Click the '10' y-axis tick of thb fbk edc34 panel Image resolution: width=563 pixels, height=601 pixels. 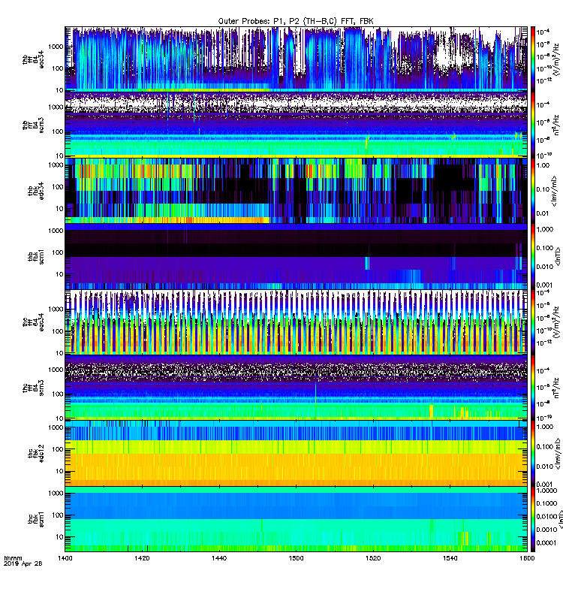pyautogui.click(x=59, y=209)
